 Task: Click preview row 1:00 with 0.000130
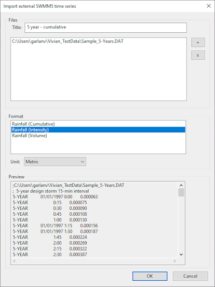(x=50, y=220)
